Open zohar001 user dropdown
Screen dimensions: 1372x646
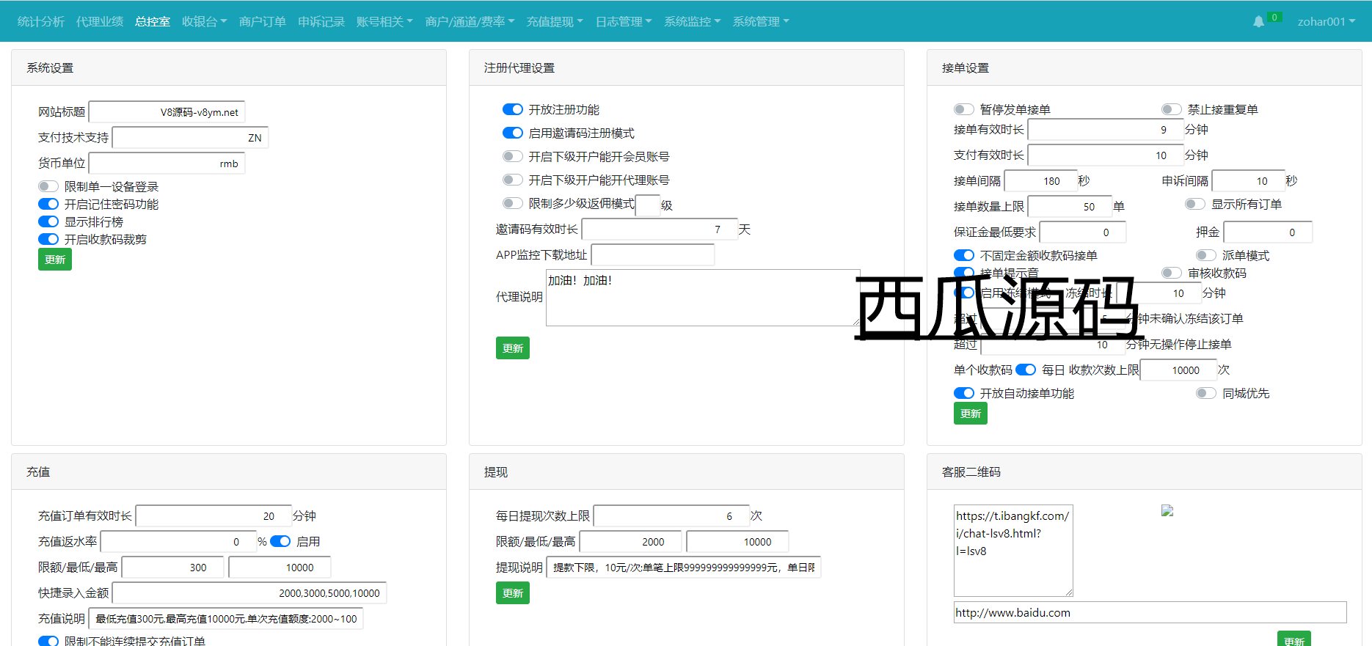pos(1326,21)
